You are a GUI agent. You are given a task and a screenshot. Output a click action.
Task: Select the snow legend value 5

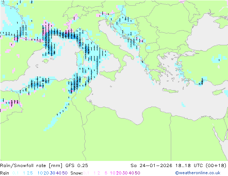point(106,173)
